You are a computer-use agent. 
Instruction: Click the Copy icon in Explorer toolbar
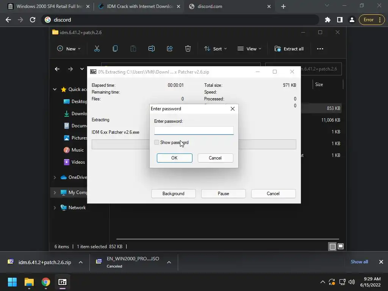tap(115, 49)
